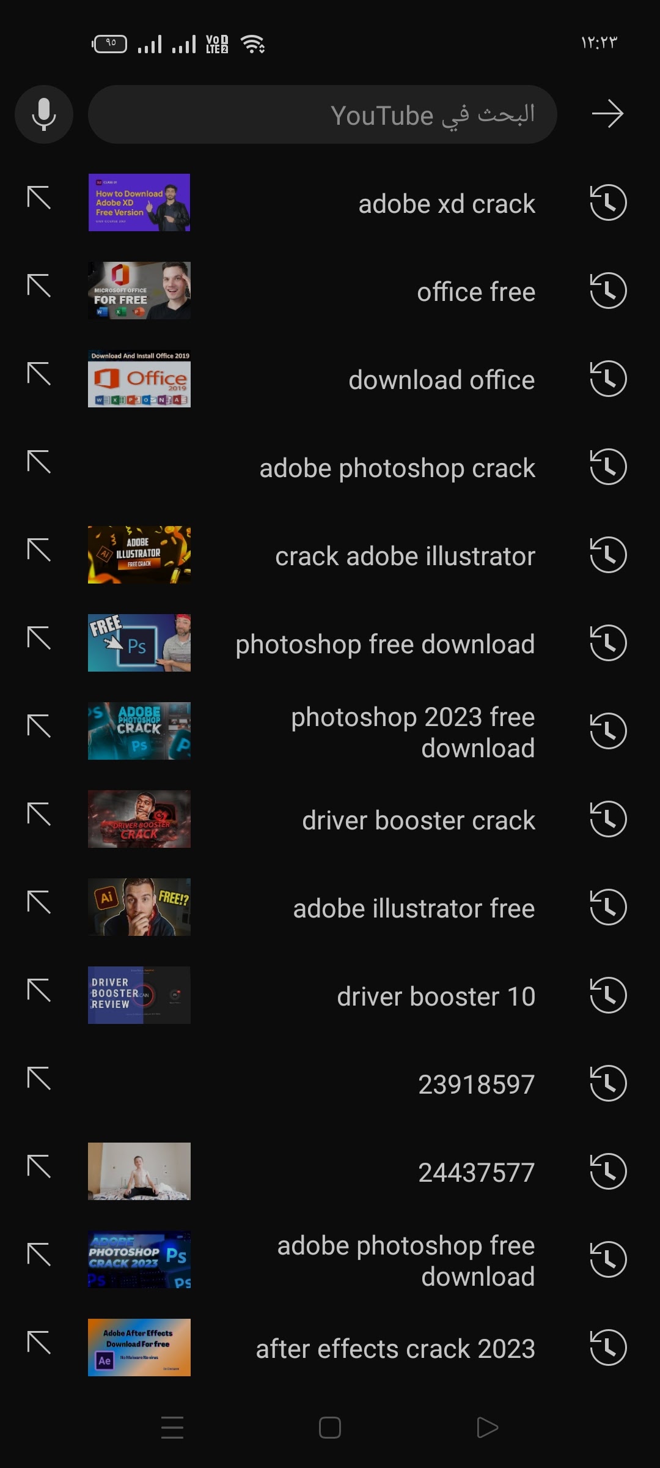Tap the YouTube search input field

point(323,114)
